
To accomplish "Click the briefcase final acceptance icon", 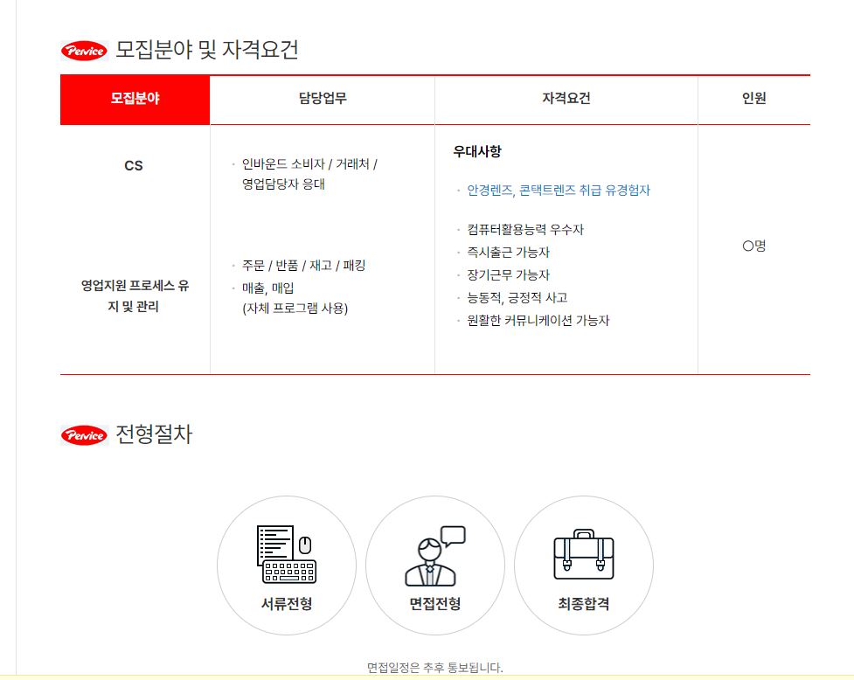I will [x=583, y=555].
